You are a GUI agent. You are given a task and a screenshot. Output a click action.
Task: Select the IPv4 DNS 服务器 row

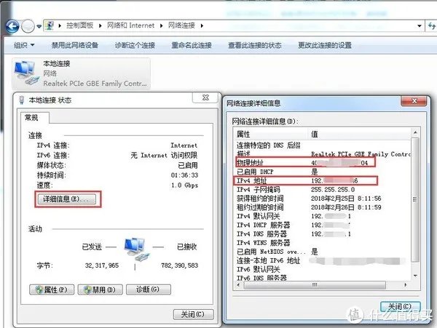[323, 234]
